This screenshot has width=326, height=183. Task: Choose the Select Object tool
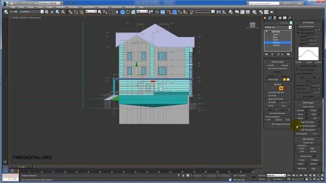pos(100,12)
